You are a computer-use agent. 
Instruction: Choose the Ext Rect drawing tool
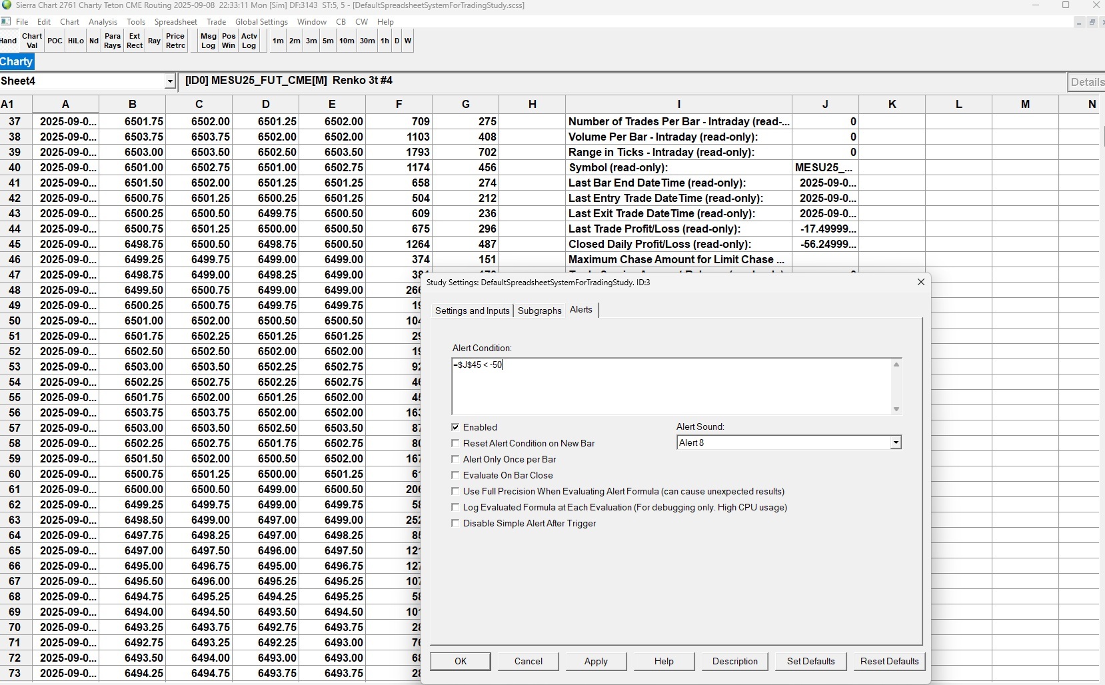coord(135,41)
